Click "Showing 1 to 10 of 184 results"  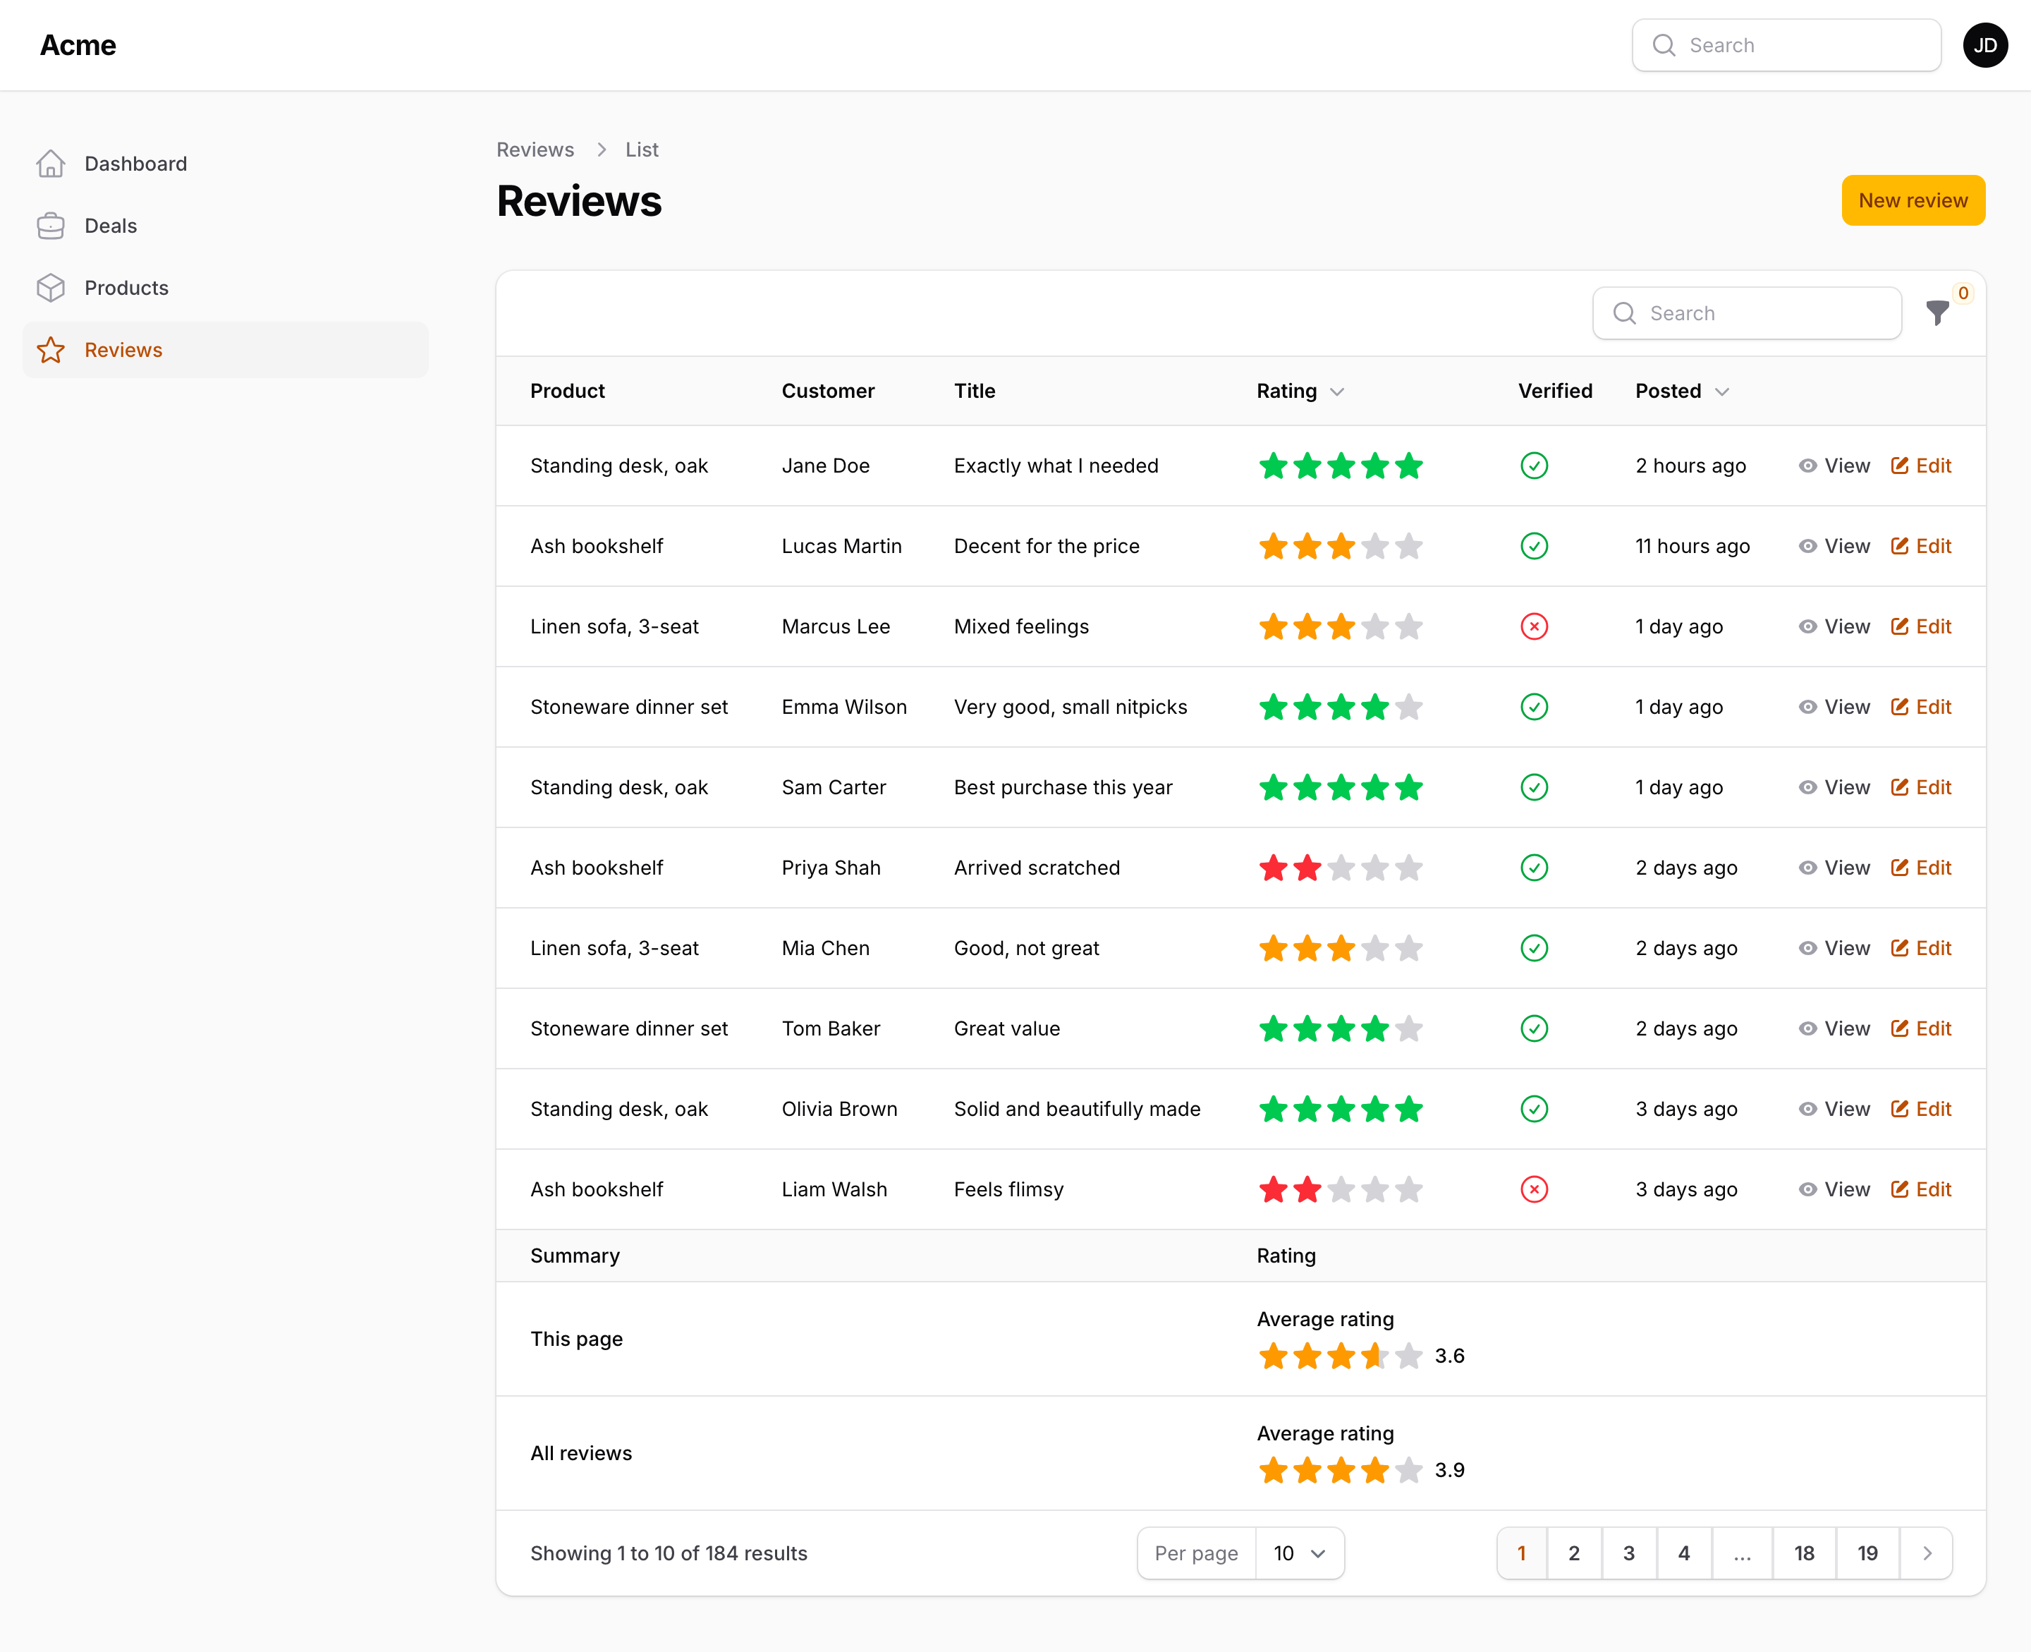pyautogui.click(x=668, y=1554)
